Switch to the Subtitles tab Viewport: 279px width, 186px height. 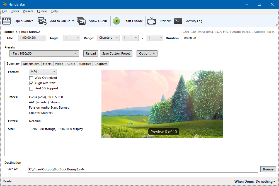(x=85, y=64)
